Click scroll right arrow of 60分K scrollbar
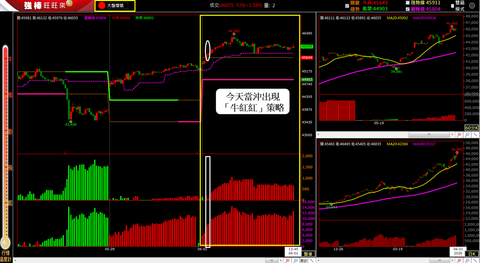The height and width of the screenshot is (263, 480). coord(452,134)
